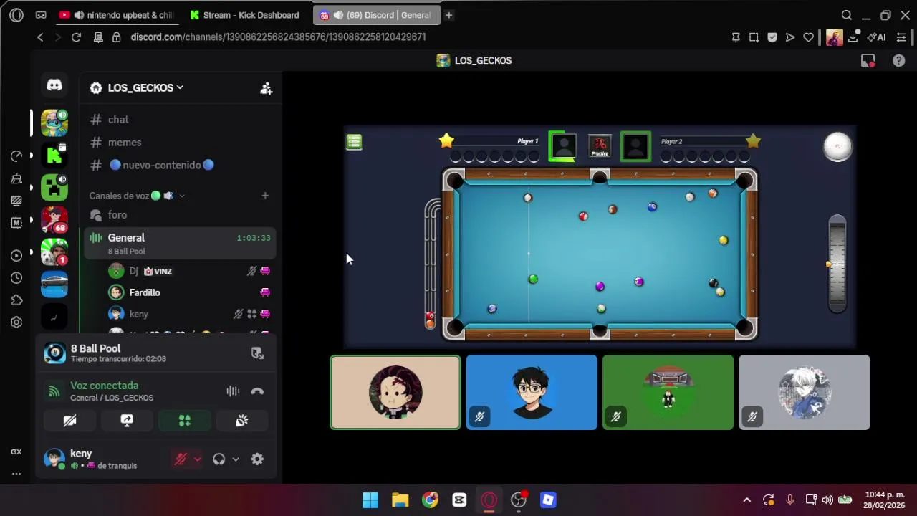917x516 pixels.
Task: Reload the current Discord page
Action: (76, 37)
